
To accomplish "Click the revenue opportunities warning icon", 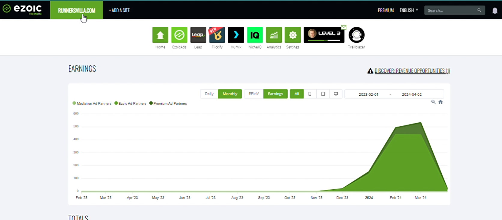I will (370, 71).
